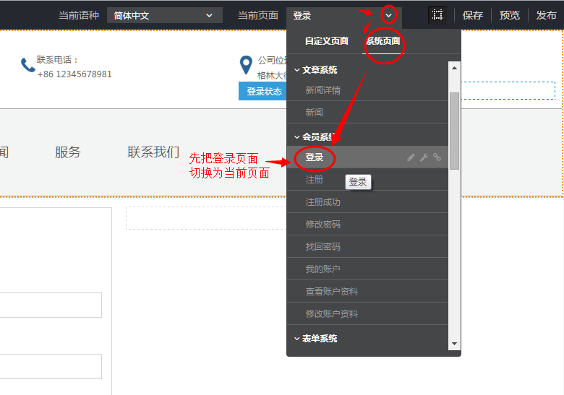
Task: Click the 保存 button
Action: [473, 15]
